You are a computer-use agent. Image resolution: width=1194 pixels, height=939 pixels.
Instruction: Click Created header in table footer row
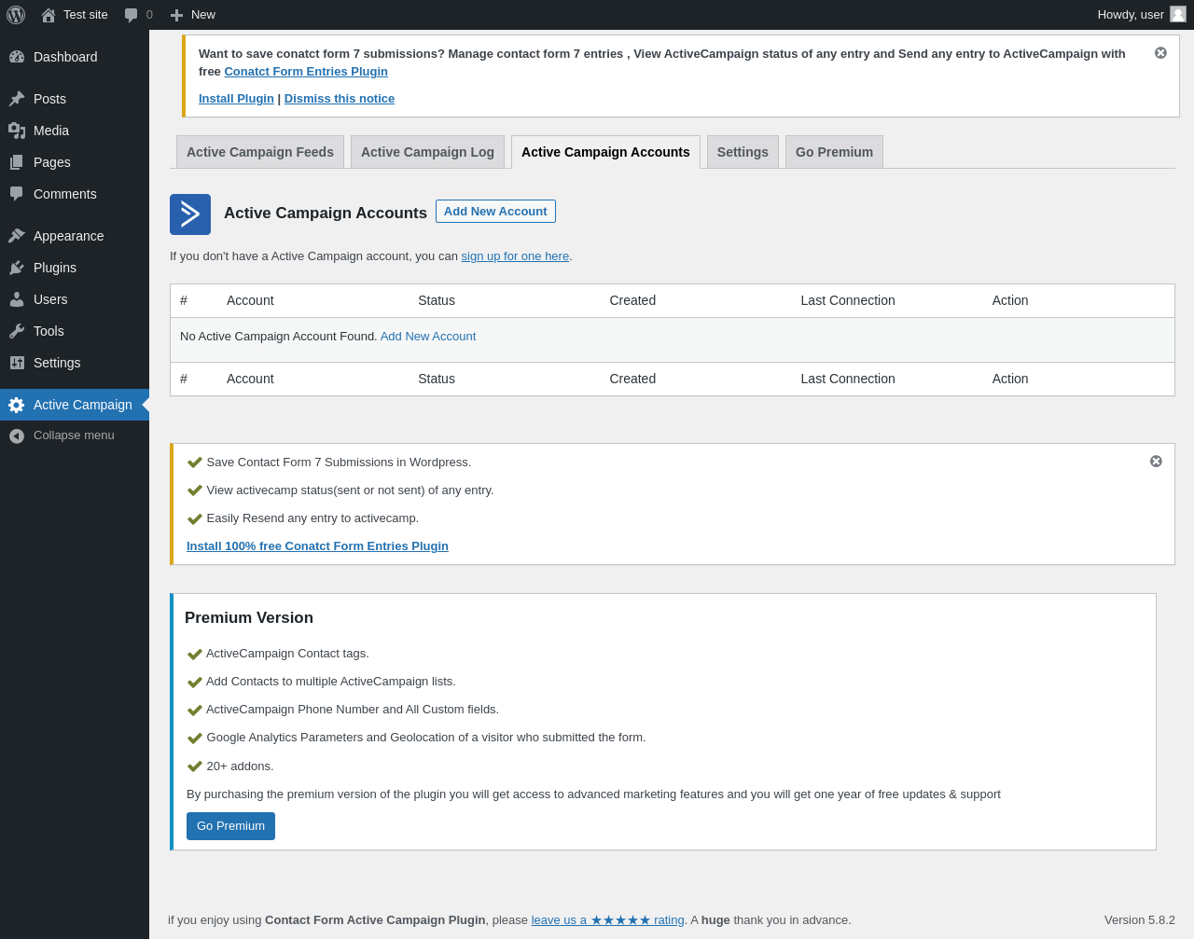[x=632, y=379]
